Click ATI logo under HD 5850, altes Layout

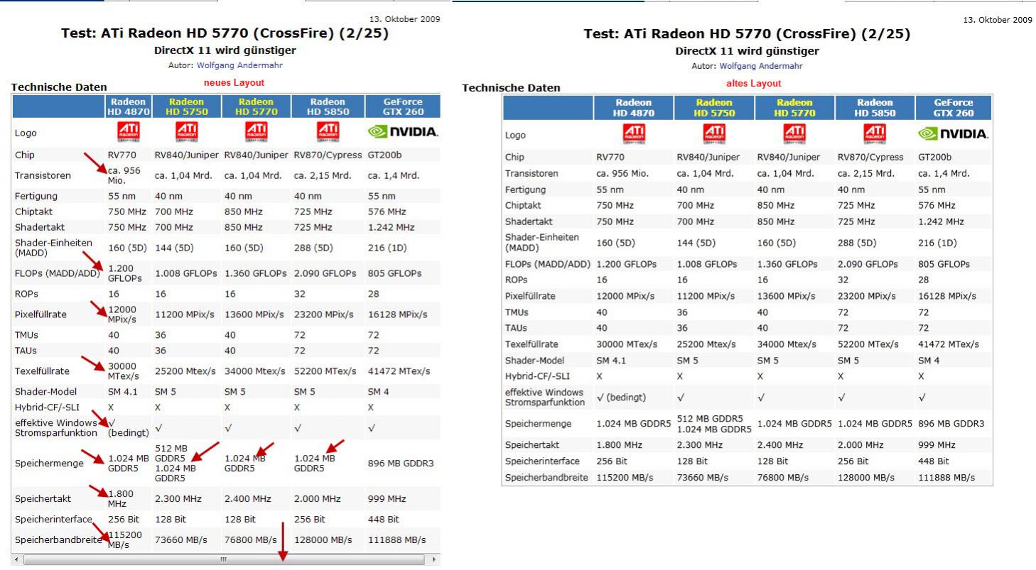coord(875,133)
